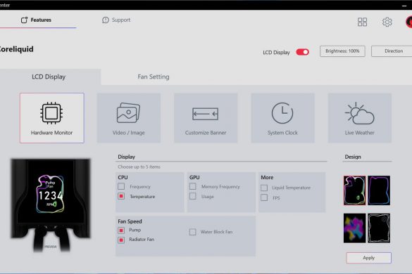Check the GPU Usage checkbox
The height and width of the screenshot is (274, 412).
pos(192,196)
